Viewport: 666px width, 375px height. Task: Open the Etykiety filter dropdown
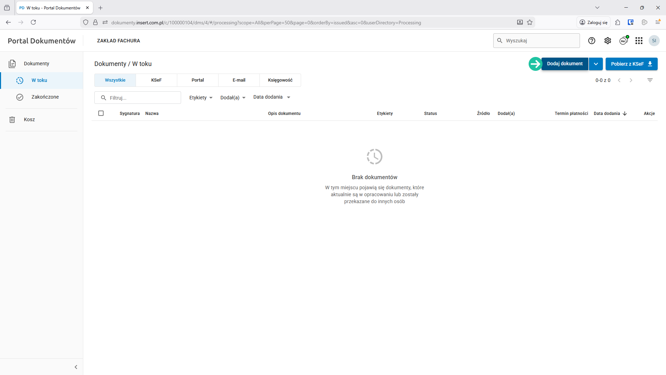point(201,98)
